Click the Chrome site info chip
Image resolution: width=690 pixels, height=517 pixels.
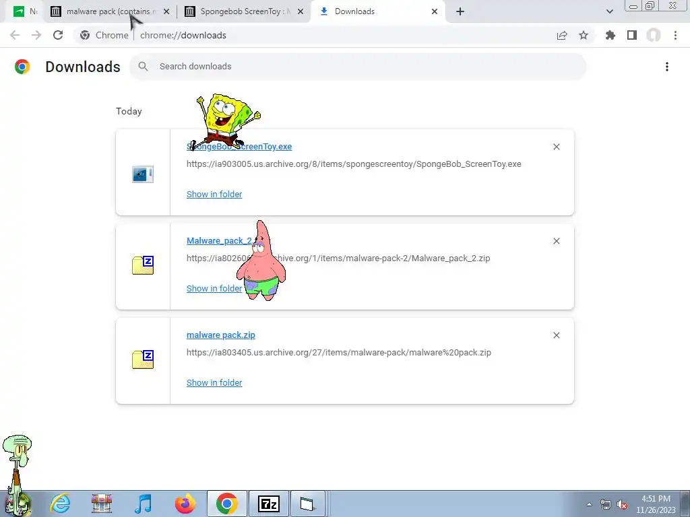[104, 35]
